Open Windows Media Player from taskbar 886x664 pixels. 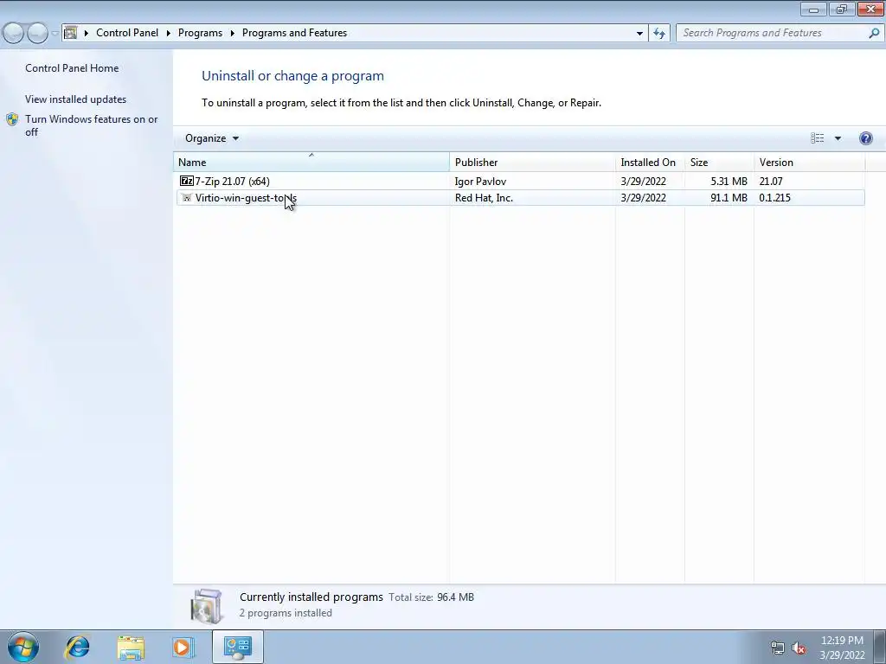coord(183,647)
